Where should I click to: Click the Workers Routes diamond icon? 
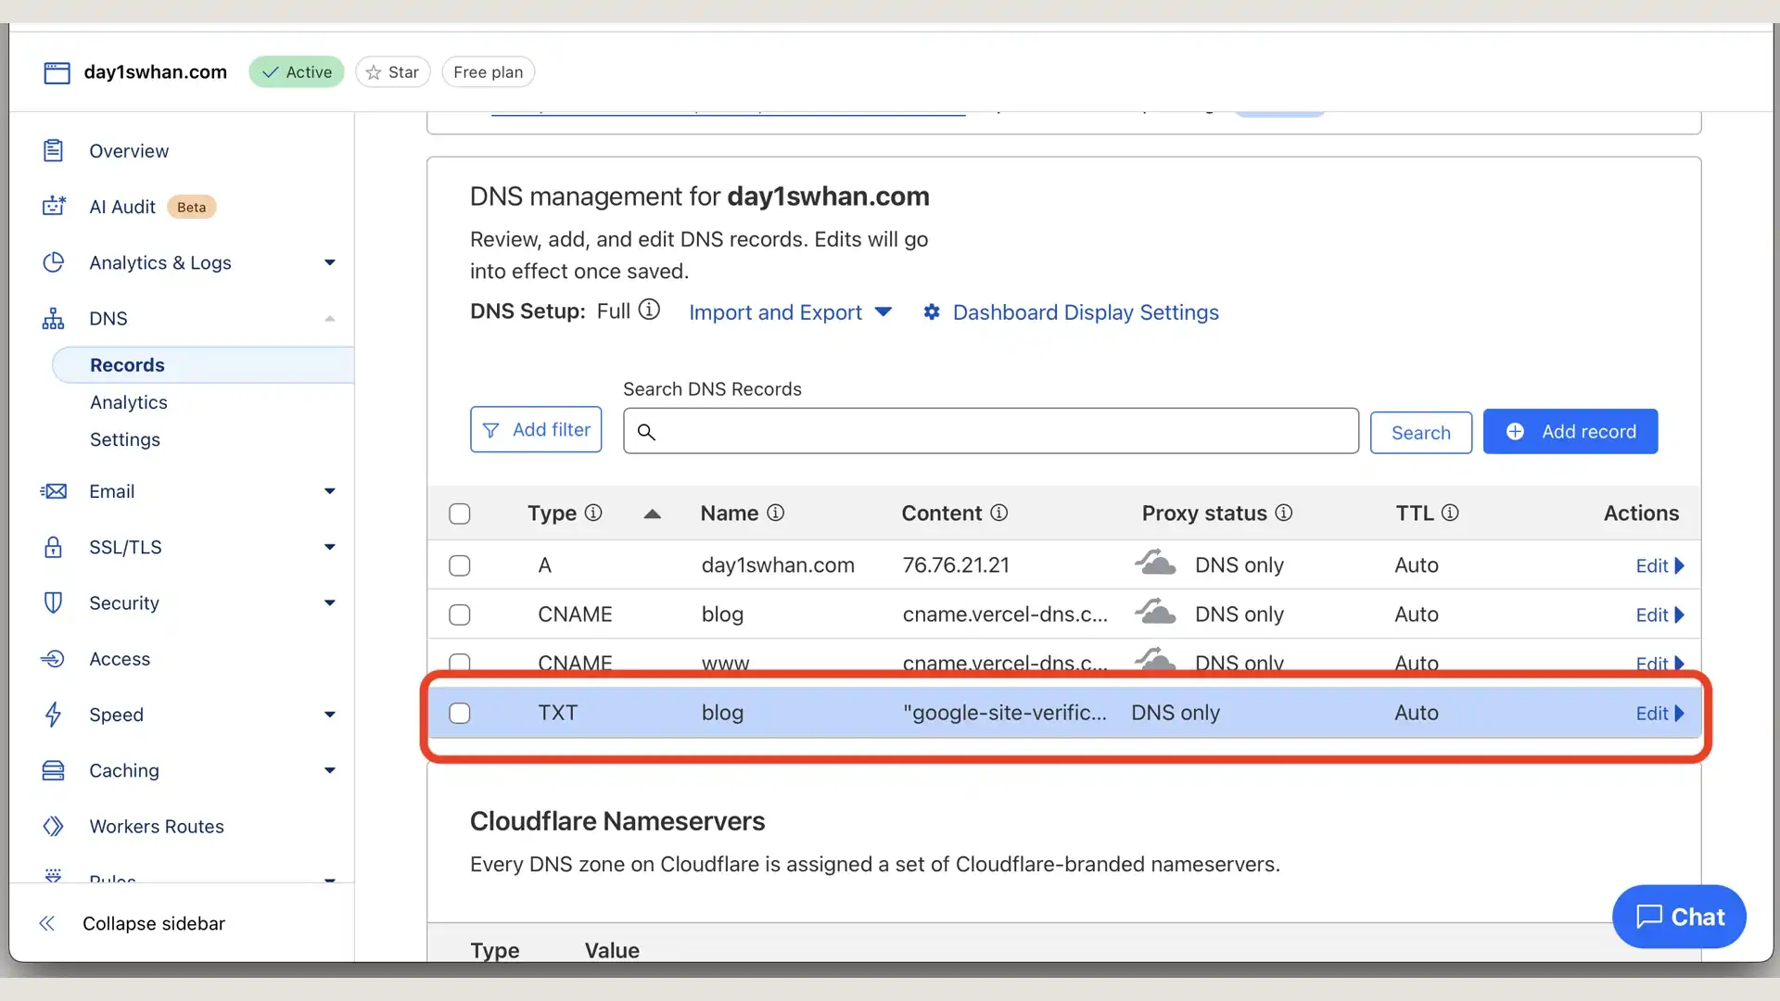54,826
